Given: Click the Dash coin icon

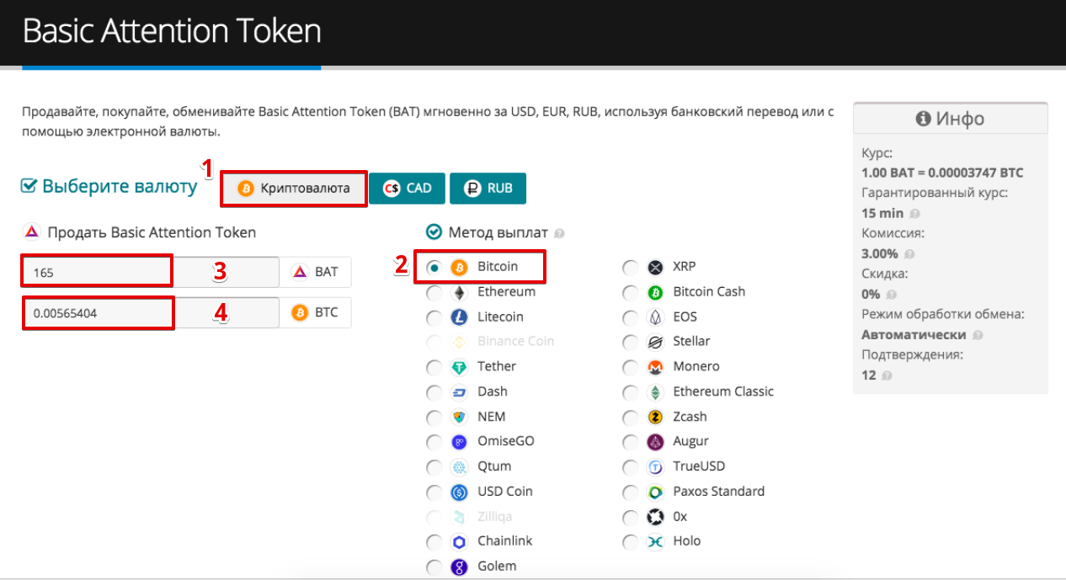Looking at the screenshot, I should click(459, 392).
